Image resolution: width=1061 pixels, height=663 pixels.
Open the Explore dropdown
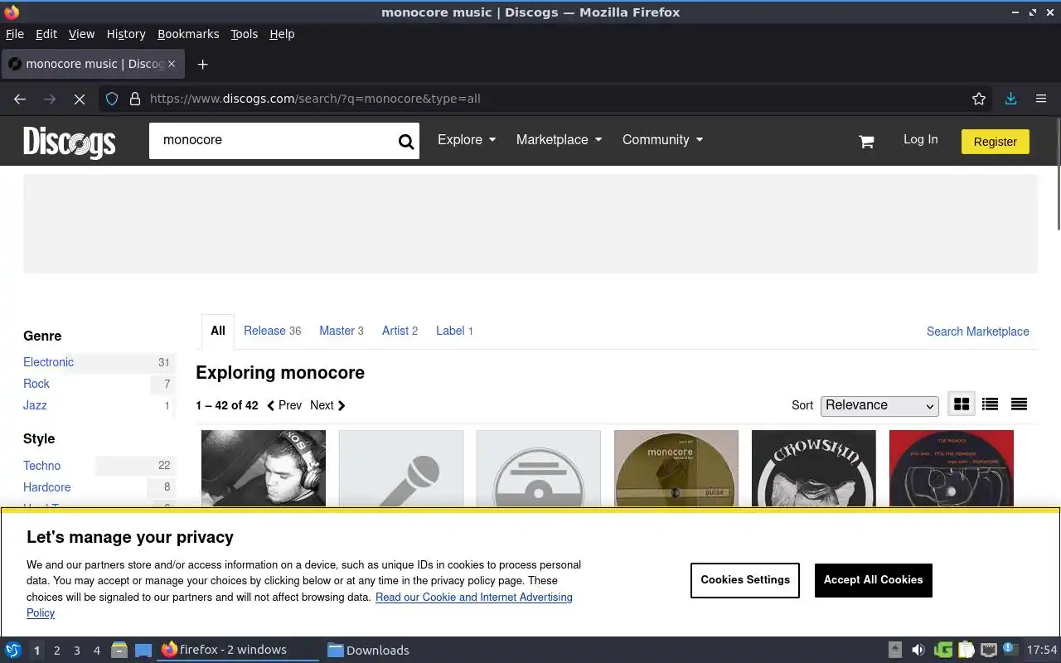coord(467,140)
